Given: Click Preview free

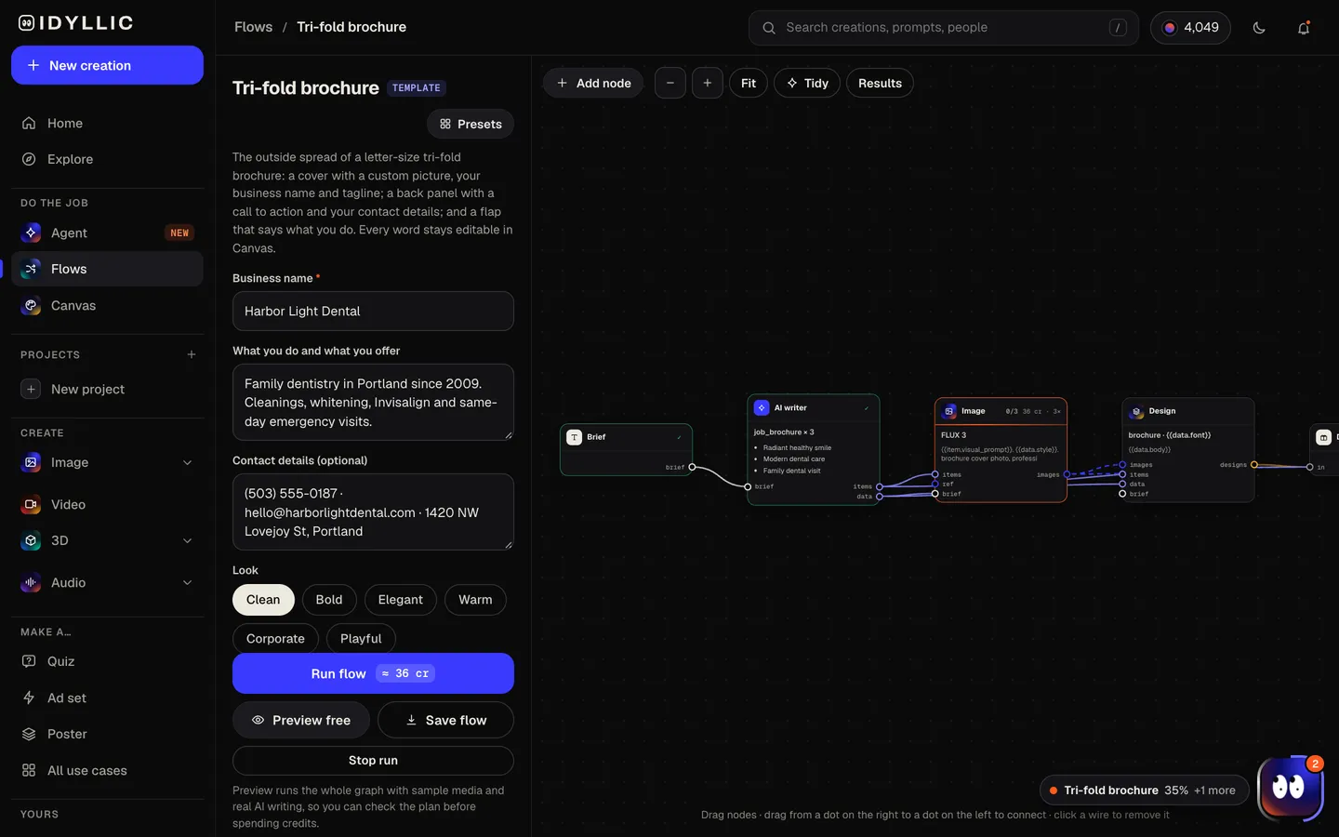Looking at the screenshot, I should tap(301, 720).
